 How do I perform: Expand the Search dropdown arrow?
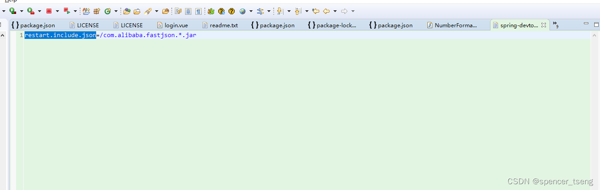(156, 11)
